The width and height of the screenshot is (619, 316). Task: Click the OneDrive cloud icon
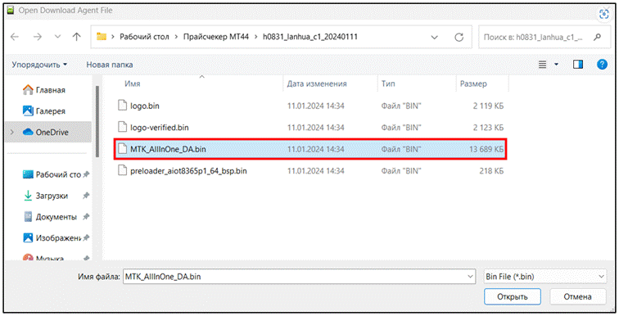pyautogui.click(x=28, y=132)
